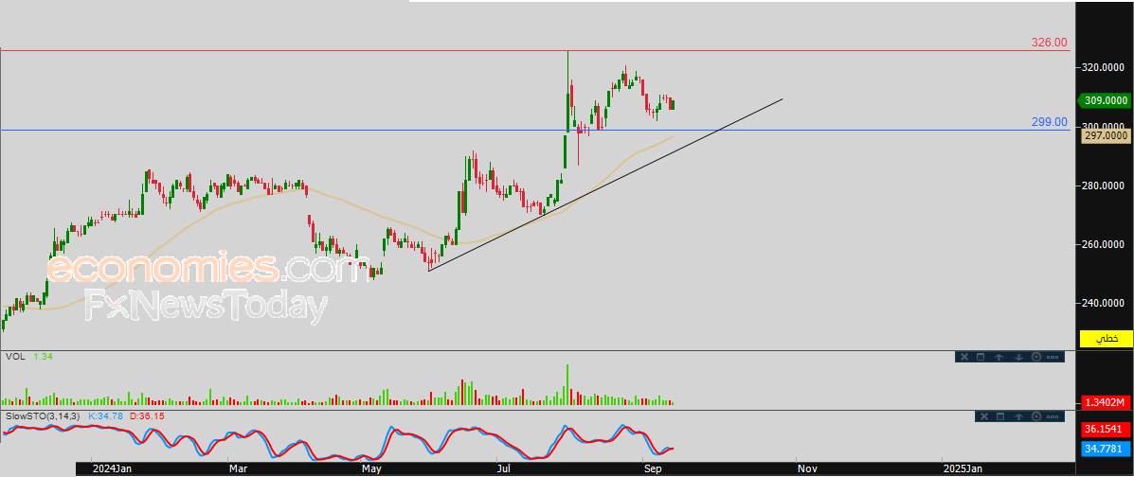Click the tallest volume bar
Image resolution: width=1134 pixels, height=477 pixels.
567,384
